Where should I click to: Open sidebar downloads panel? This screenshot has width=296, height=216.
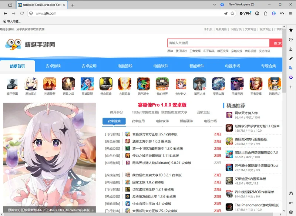291,49
